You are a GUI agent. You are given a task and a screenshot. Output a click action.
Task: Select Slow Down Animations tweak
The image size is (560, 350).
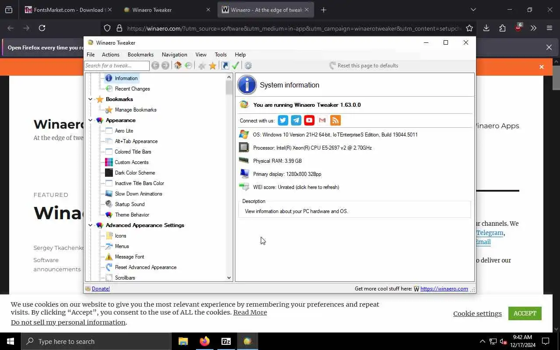(134, 194)
